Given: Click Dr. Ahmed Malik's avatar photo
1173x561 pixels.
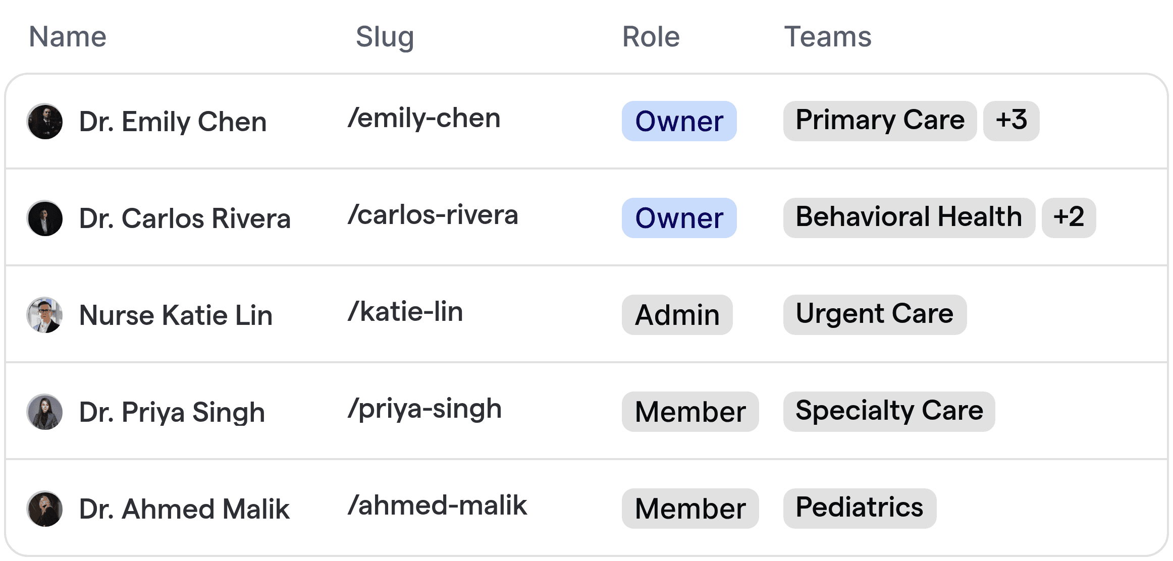Looking at the screenshot, I should tap(45, 509).
